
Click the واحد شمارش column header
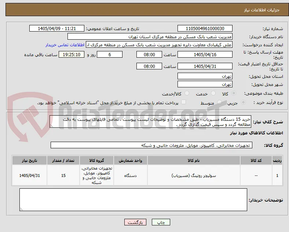tap(130, 160)
